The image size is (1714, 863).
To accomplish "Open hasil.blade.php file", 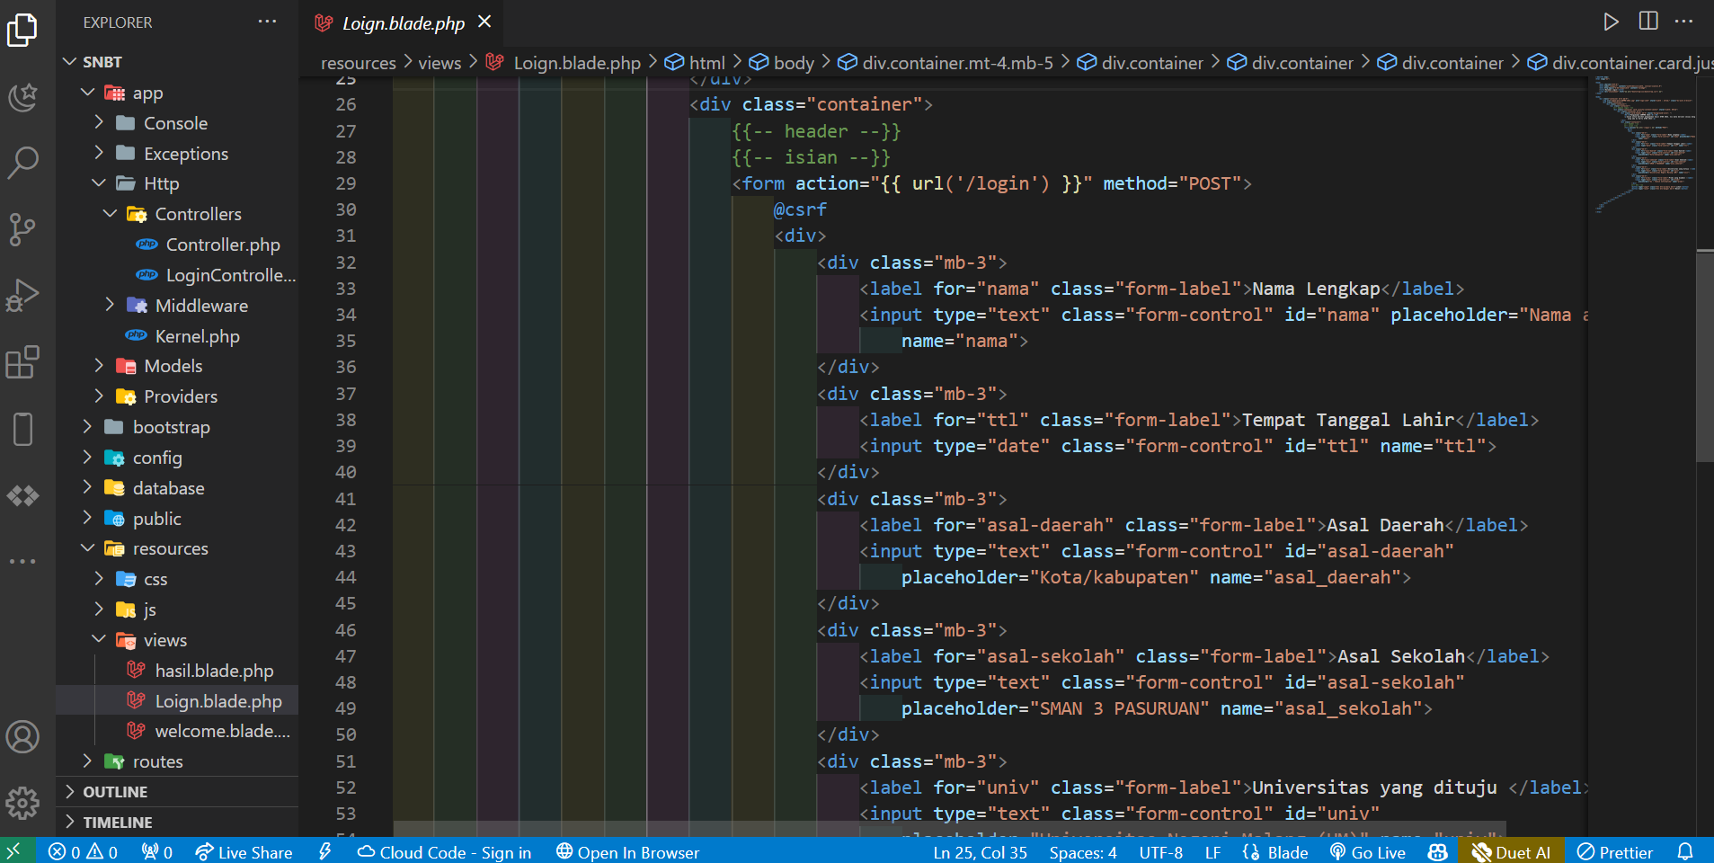I will (x=177, y=671).
